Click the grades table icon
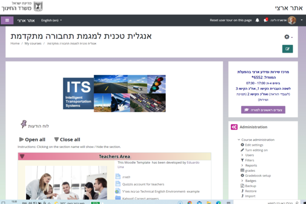The image size is (306, 204). [242, 170]
